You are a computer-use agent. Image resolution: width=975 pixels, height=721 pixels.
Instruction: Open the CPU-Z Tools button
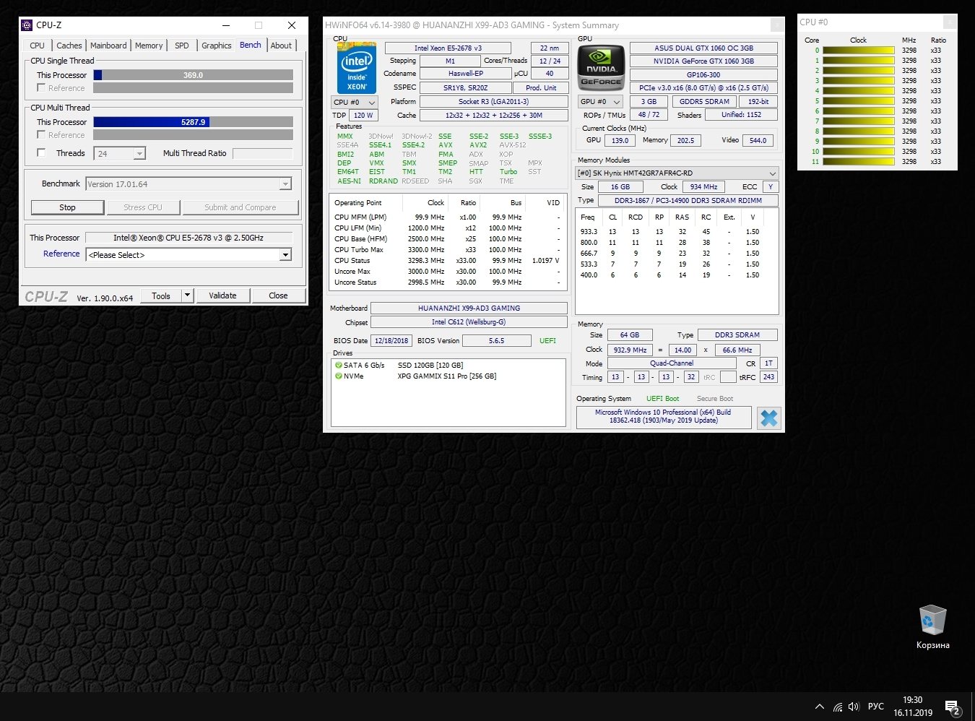coord(161,295)
